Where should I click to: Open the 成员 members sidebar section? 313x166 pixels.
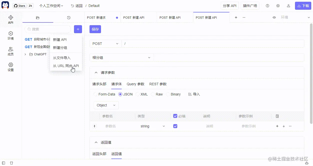(x=11, y=51)
